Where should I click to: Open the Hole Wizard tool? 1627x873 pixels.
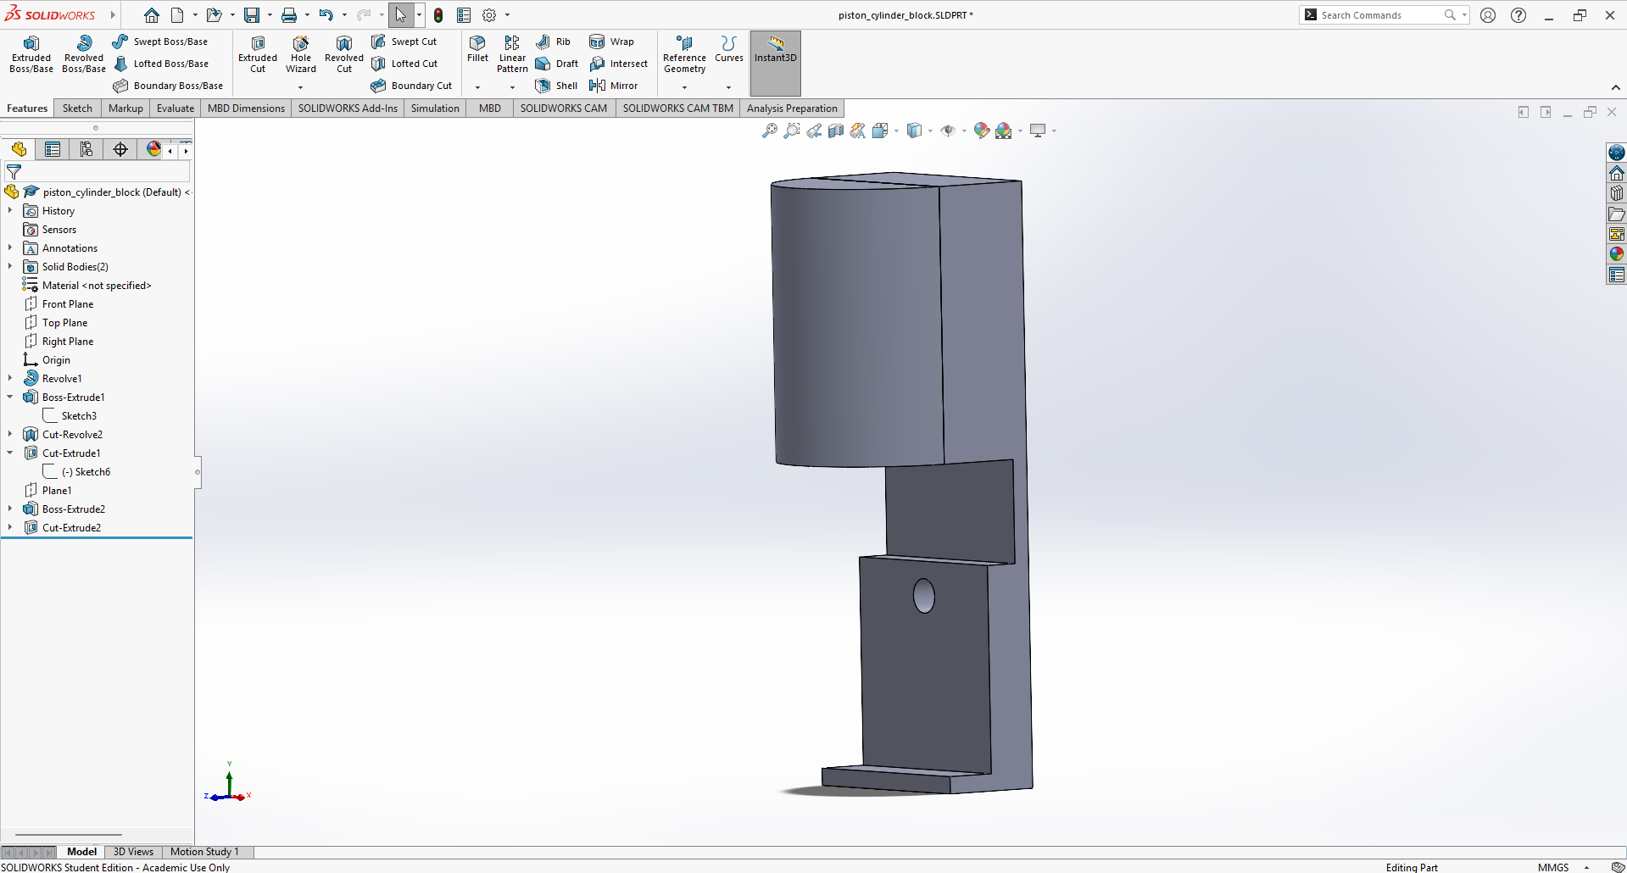301,54
